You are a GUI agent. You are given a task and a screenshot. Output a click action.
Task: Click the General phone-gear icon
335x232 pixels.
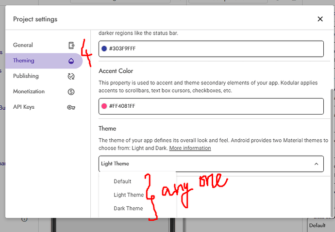tap(71, 45)
